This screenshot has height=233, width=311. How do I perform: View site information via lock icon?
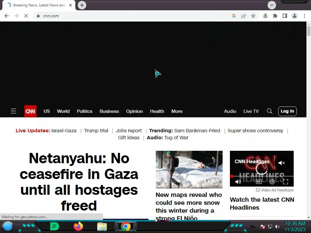tap(38, 16)
